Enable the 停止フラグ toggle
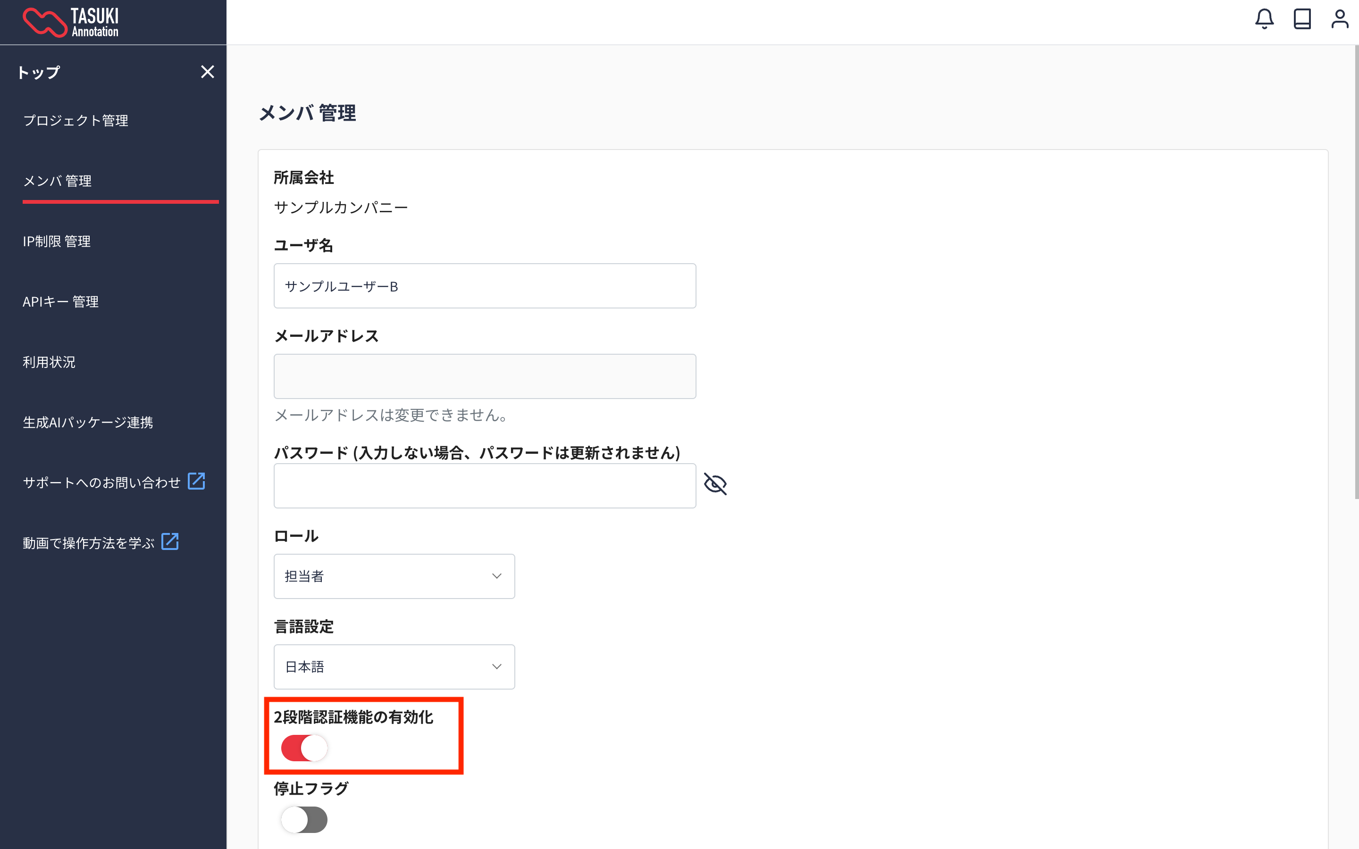The image size is (1359, 849). (x=304, y=820)
